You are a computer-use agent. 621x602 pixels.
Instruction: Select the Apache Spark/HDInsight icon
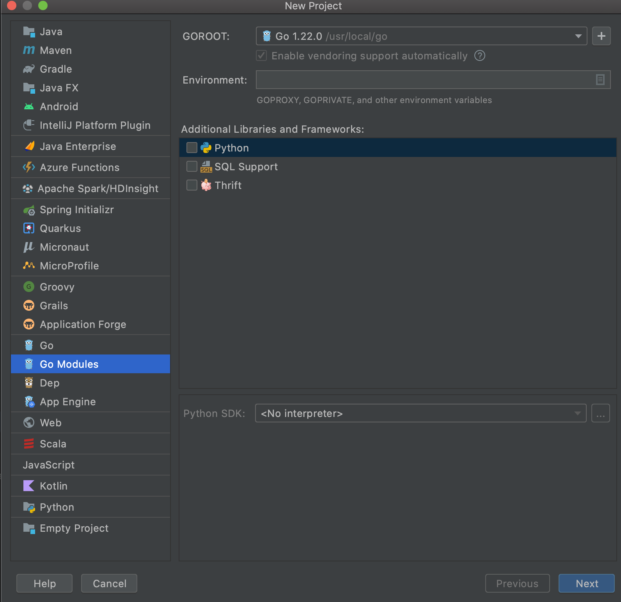(28, 189)
